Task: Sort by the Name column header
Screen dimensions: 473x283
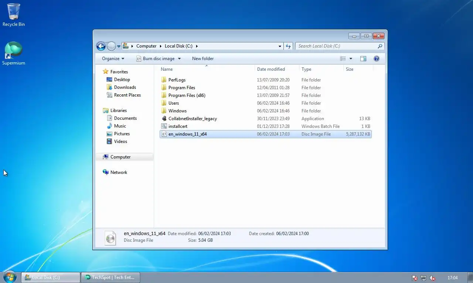Action: [207, 69]
